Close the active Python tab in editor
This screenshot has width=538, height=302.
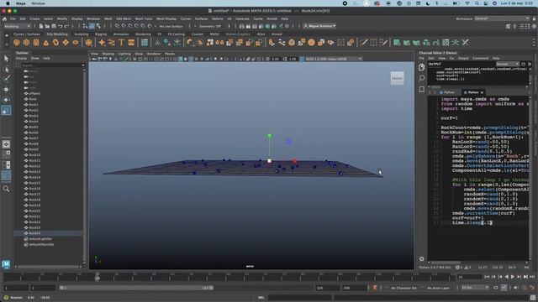(x=482, y=92)
